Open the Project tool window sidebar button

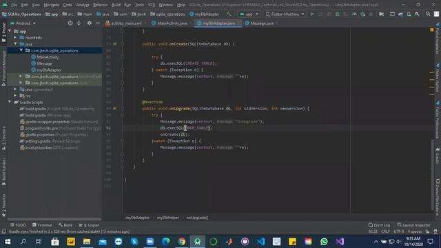3,32
